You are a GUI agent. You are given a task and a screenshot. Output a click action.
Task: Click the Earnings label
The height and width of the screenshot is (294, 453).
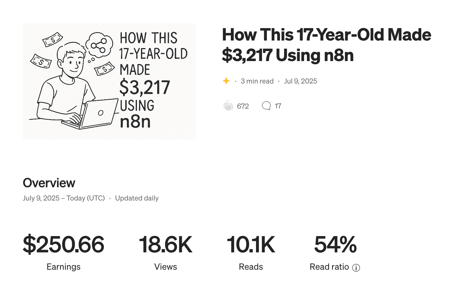tap(63, 267)
